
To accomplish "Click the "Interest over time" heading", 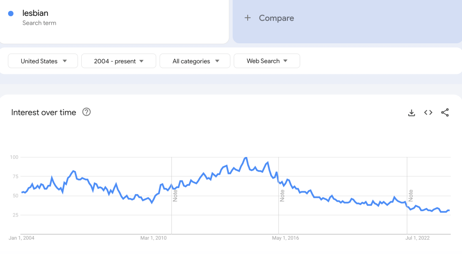I will [x=44, y=112].
